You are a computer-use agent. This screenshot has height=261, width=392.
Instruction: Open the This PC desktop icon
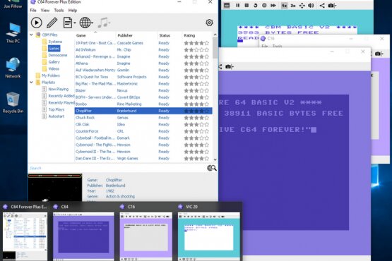tap(13, 33)
